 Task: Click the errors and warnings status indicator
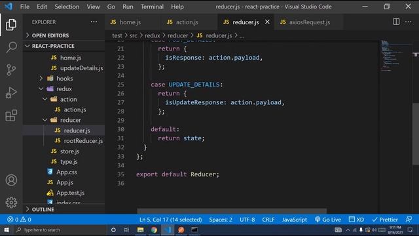(x=19, y=220)
